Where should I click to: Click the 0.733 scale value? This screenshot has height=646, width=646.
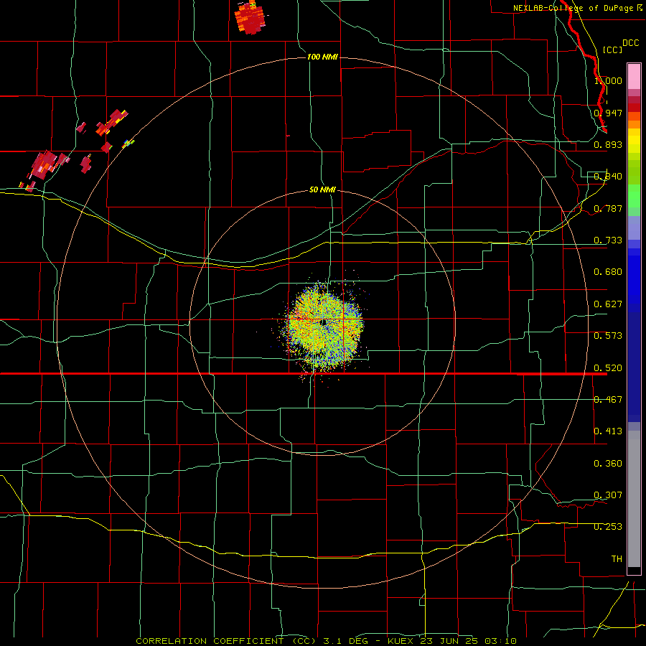[608, 240]
